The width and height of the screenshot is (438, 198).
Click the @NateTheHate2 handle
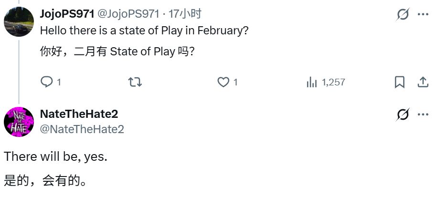82,129
